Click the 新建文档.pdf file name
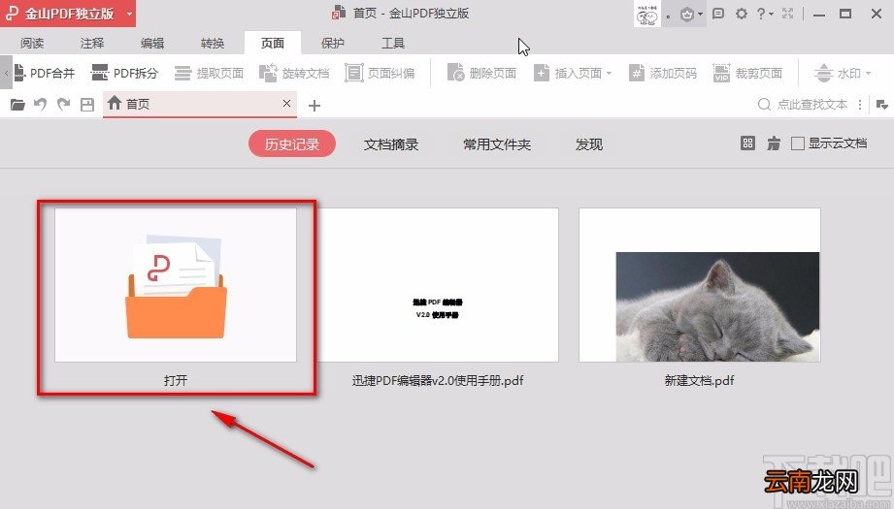 point(700,380)
